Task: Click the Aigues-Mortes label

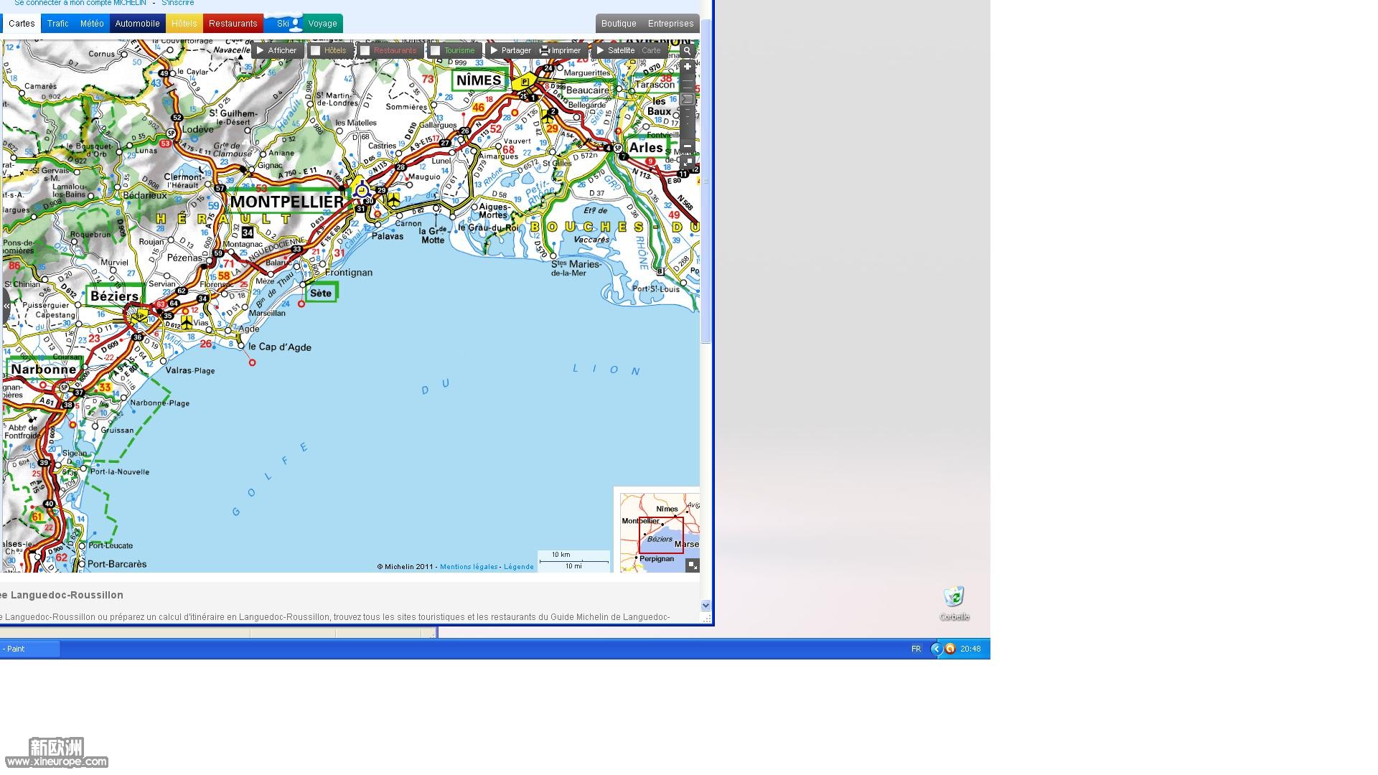Action: coord(494,211)
